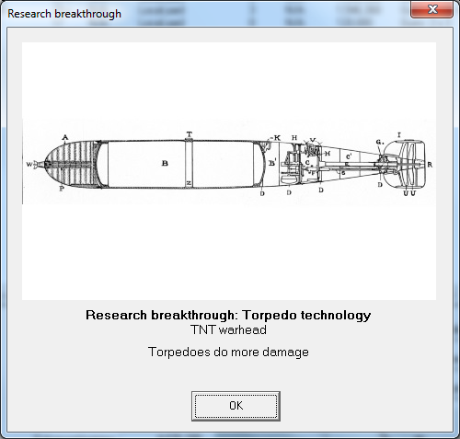Click the 'TNT warhead' label
460x439 pixels.
pos(228,330)
